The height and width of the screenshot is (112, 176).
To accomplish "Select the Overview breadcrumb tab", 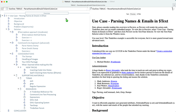I will [x=47, y=13].
